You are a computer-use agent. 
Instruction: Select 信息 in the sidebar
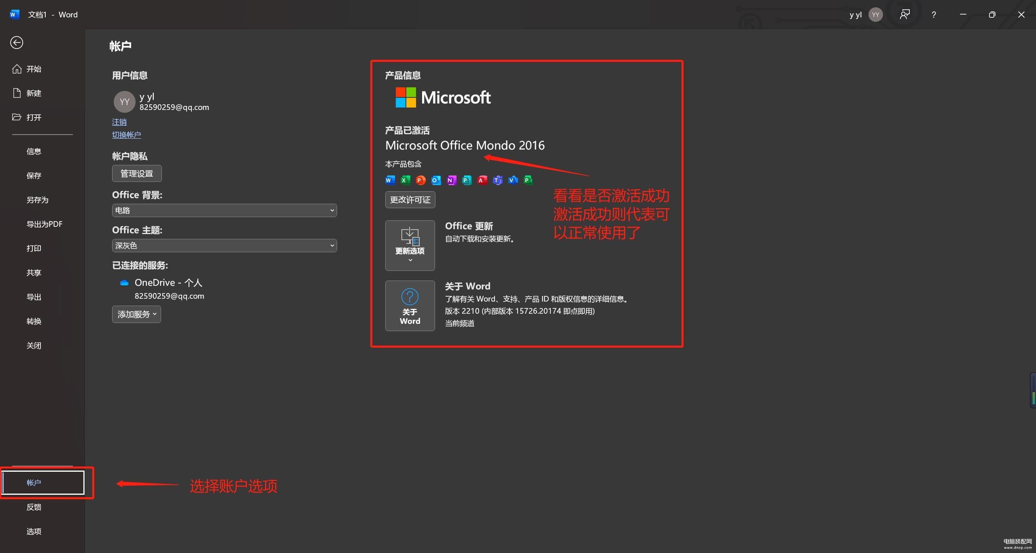tap(34, 151)
